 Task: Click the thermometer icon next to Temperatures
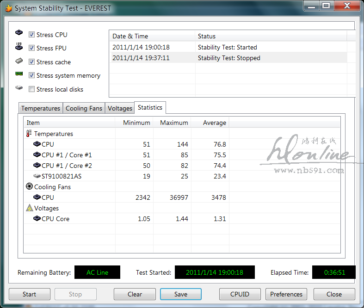pyautogui.click(x=29, y=134)
